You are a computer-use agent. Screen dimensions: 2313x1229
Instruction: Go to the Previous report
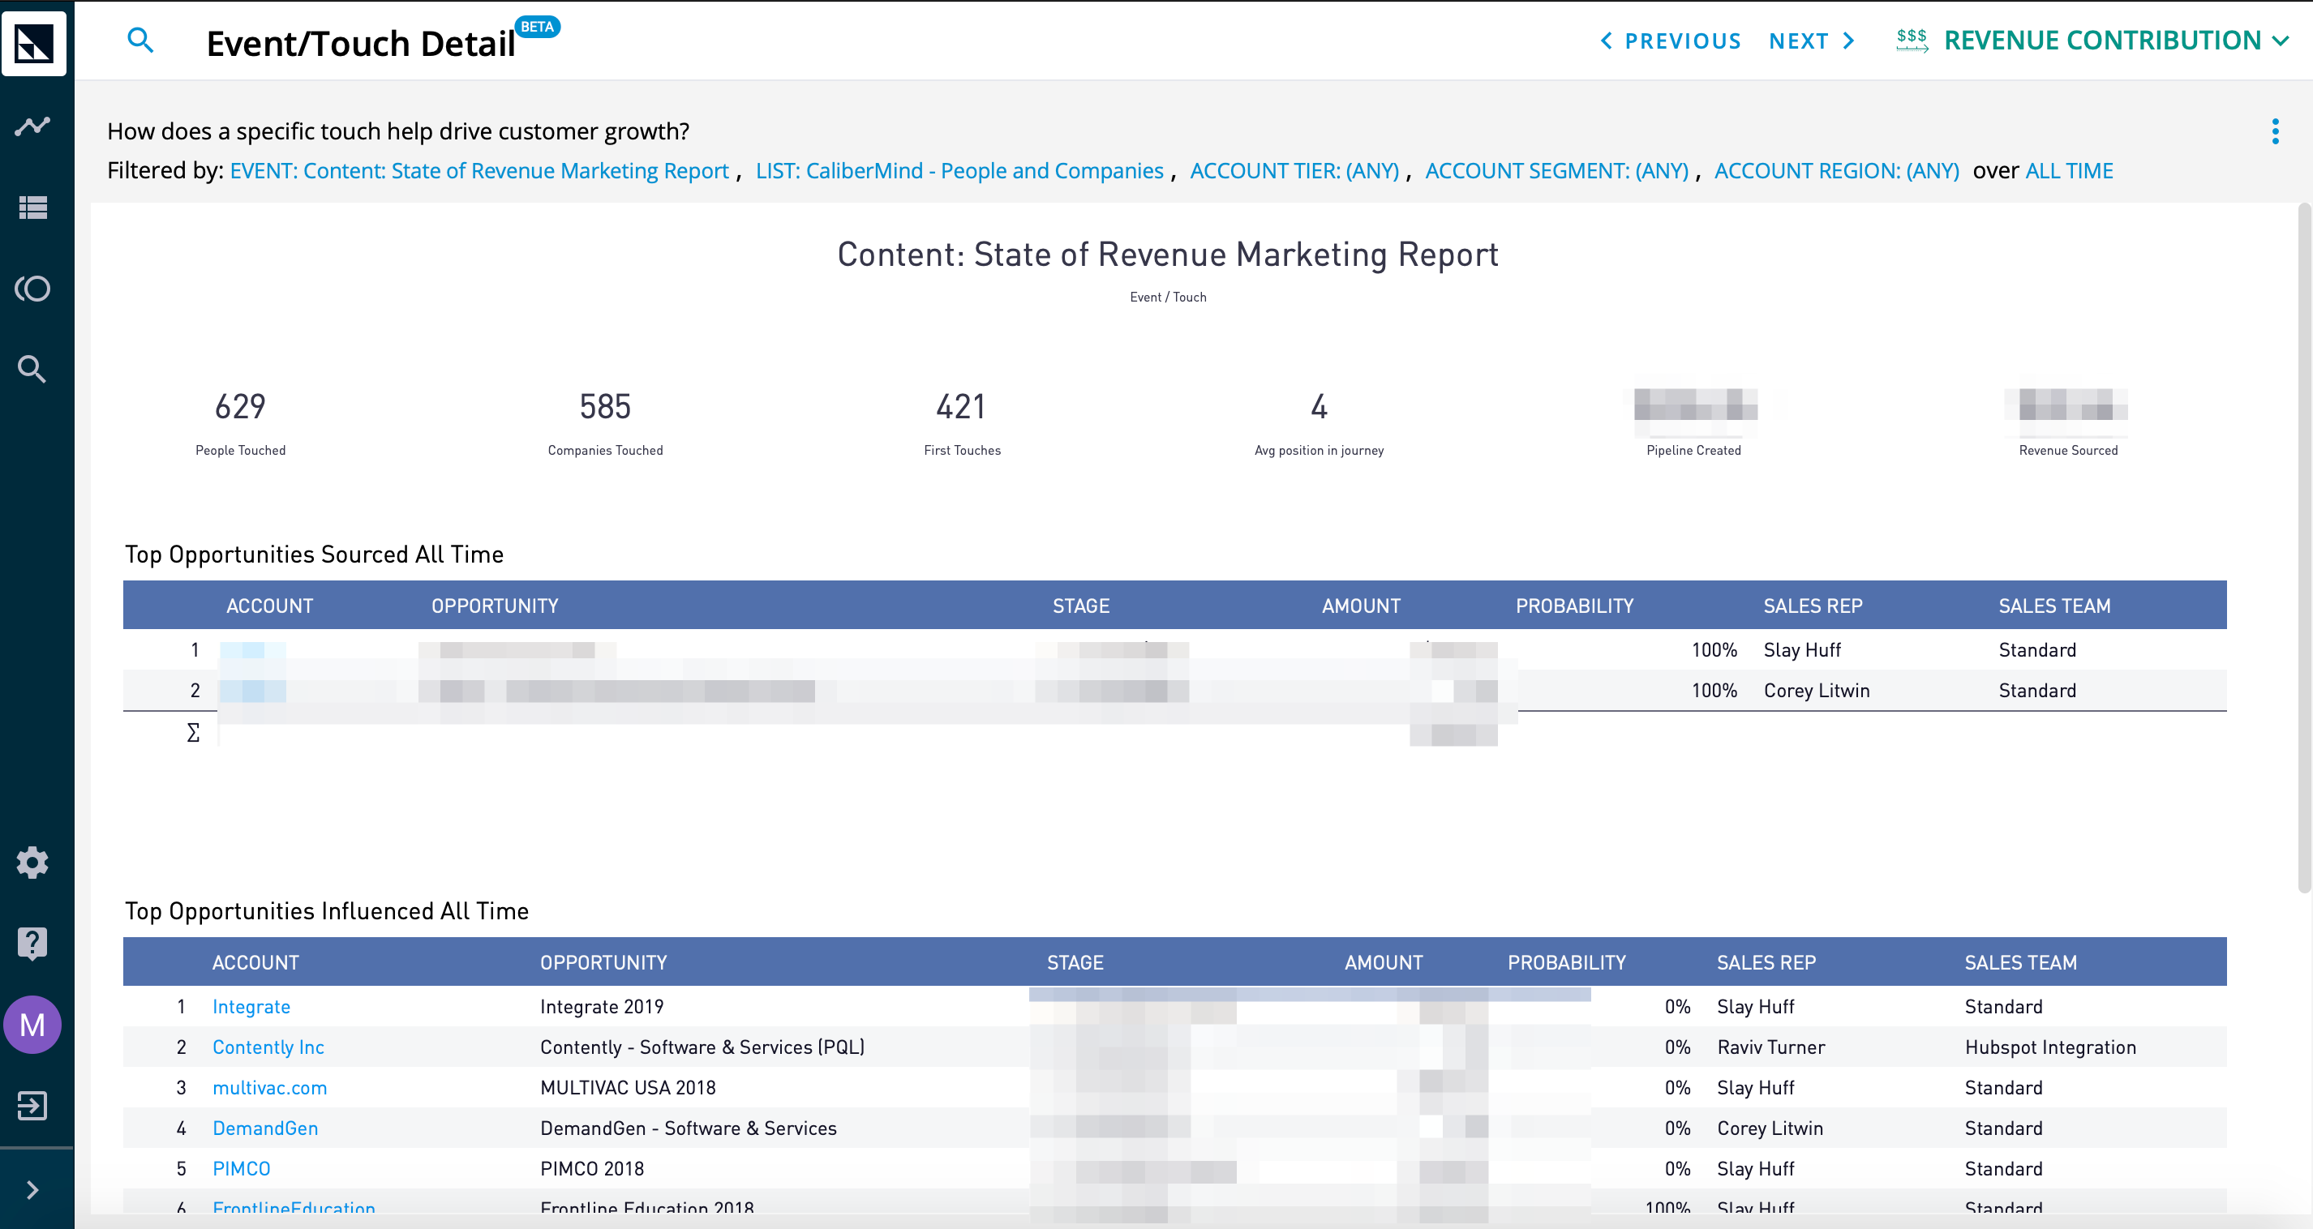(x=1671, y=41)
